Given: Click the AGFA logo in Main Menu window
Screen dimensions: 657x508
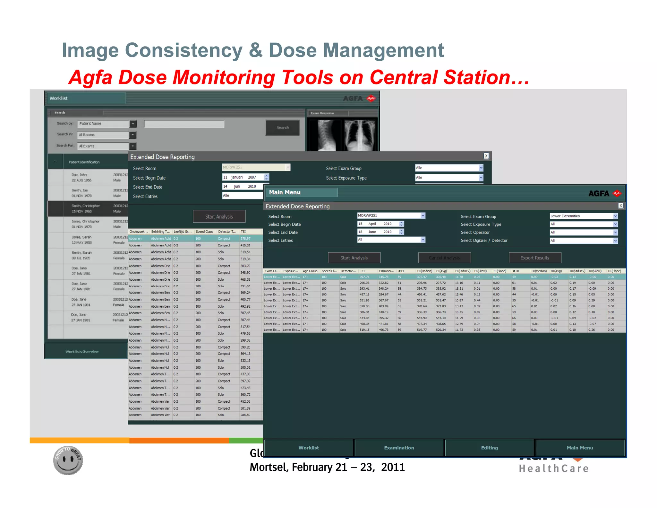Looking at the screenshot, I should [x=605, y=193].
